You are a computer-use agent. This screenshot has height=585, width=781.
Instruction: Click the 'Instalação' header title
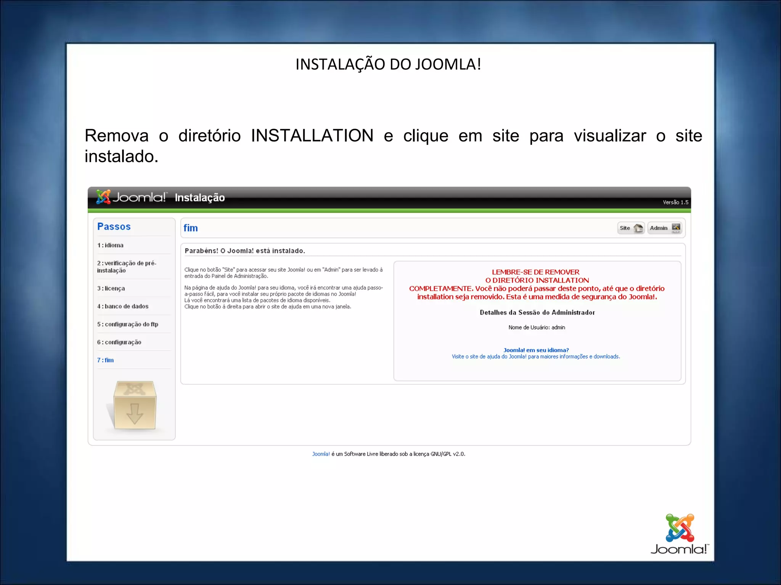pos(200,198)
